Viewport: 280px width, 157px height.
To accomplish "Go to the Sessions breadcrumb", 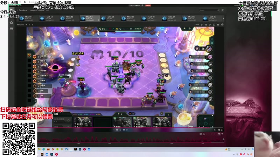I will pyautogui.click(x=23, y=10).
